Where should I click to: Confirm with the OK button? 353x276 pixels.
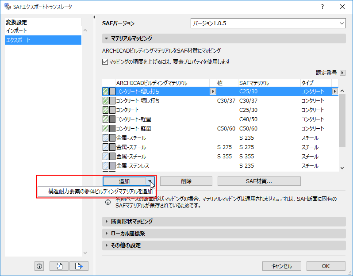(326, 266)
